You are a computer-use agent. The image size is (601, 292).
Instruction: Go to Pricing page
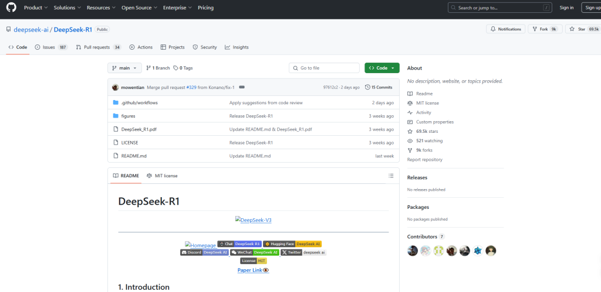(x=206, y=8)
